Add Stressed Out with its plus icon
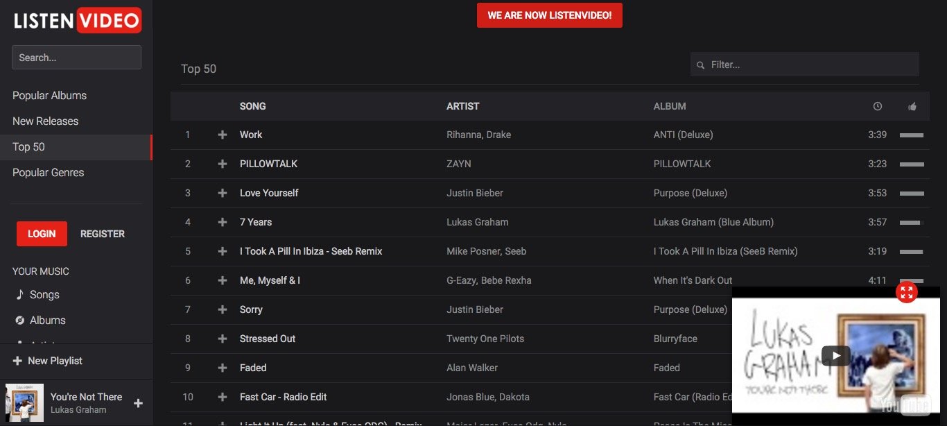947x426 pixels. 223,339
